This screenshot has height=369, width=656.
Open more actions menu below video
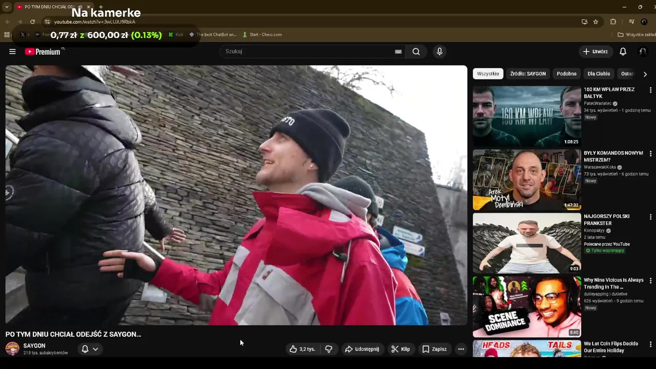(x=461, y=349)
